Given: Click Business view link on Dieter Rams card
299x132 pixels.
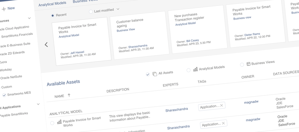Looking at the screenshot, I should (x=242, y=18).
